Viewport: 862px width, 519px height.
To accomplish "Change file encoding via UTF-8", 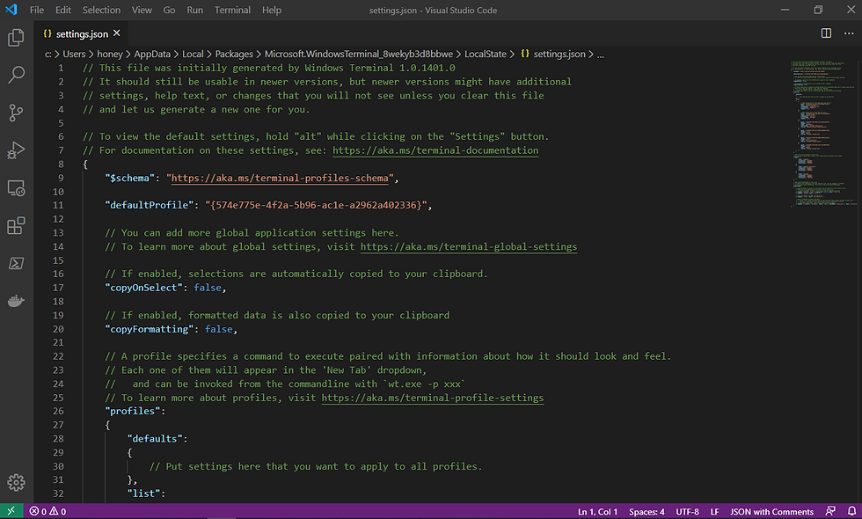I will pos(687,511).
